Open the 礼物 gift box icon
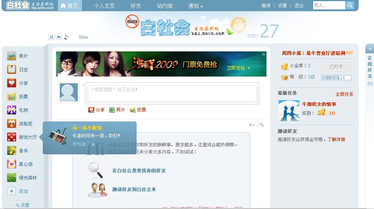Viewport: 374px width, 209px height. click(x=11, y=110)
